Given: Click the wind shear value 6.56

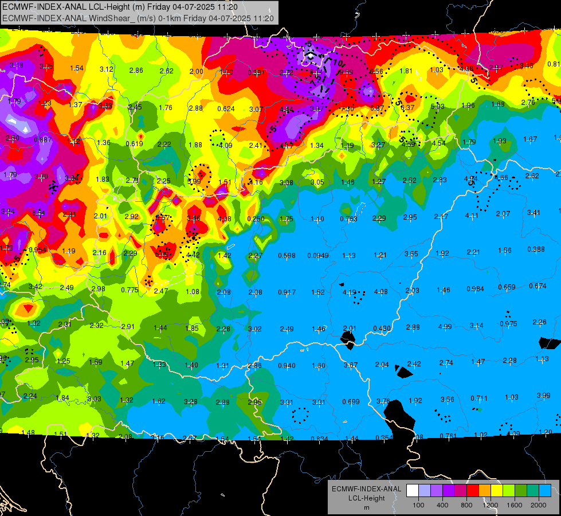Looking at the screenshot, I should tap(376, 72).
